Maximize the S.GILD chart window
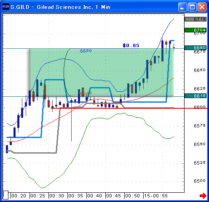 pyautogui.click(x=192, y=7)
